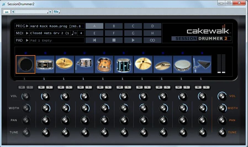
Task: Select the kick drum pad
Action: pos(25,64)
